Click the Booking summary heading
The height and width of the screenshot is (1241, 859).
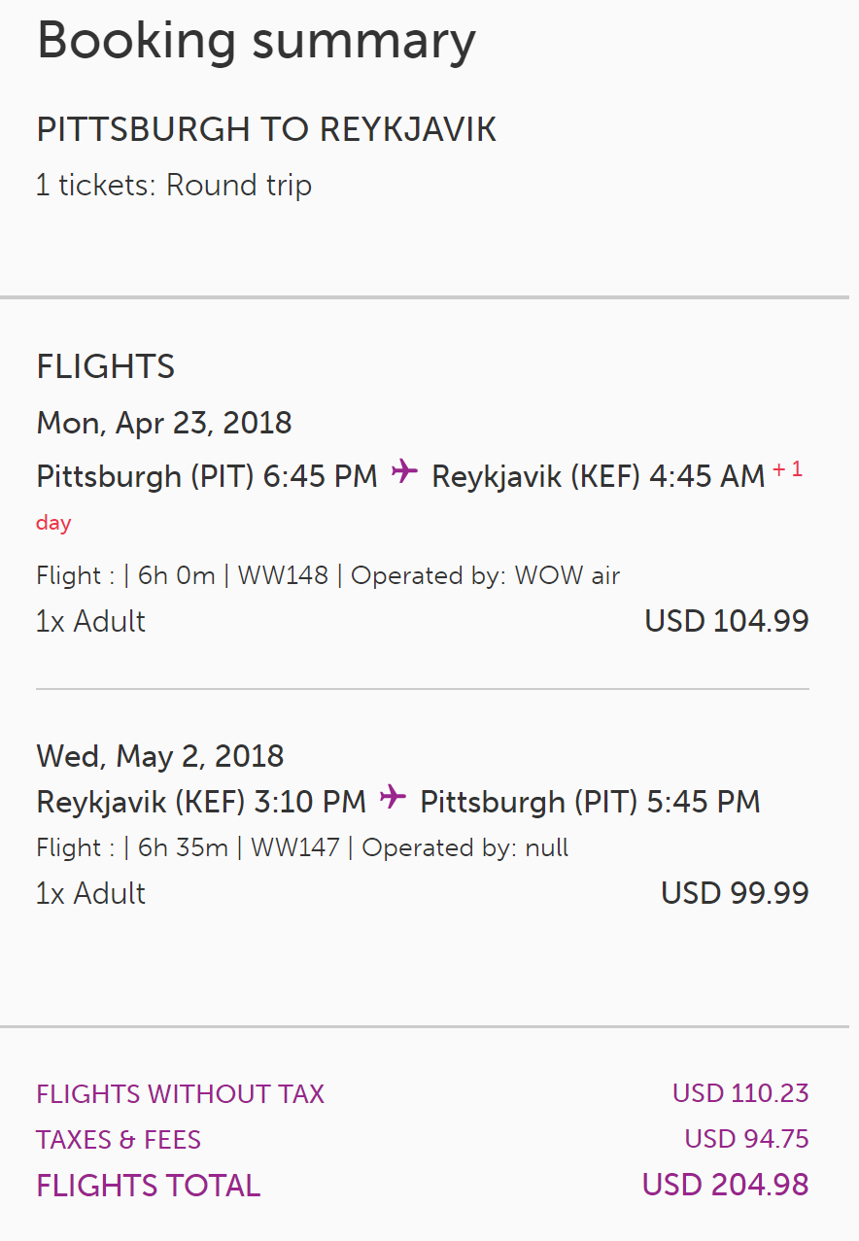(257, 41)
